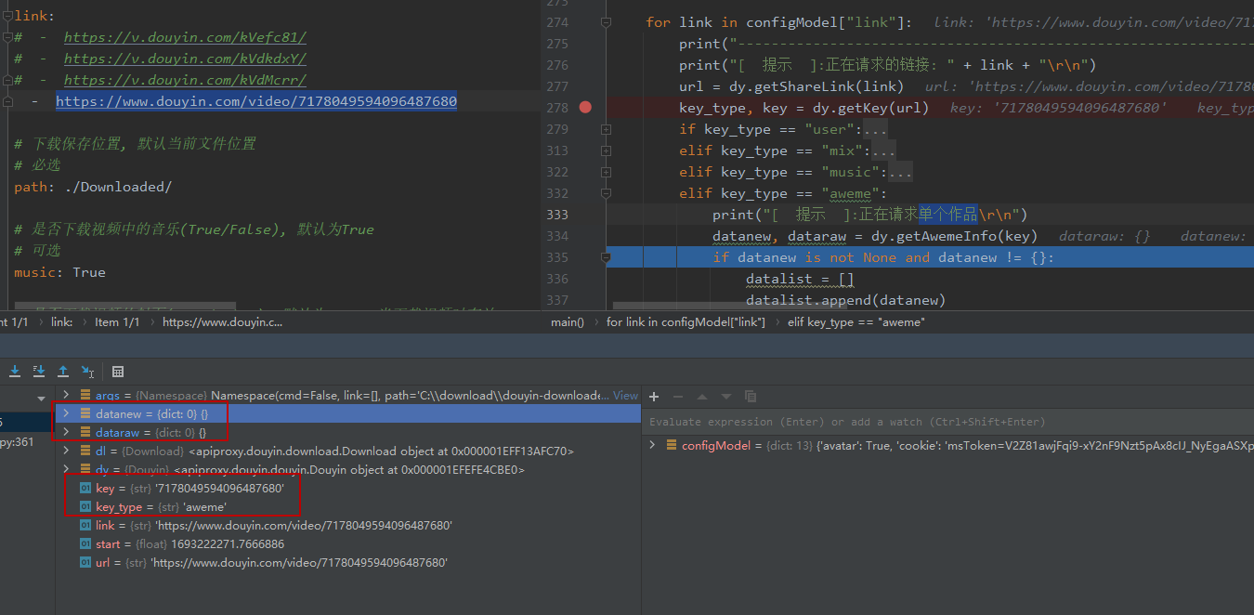Open the Evaluate Expression calculator icon
Image resolution: width=1254 pixels, height=615 pixels.
click(x=117, y=371)
